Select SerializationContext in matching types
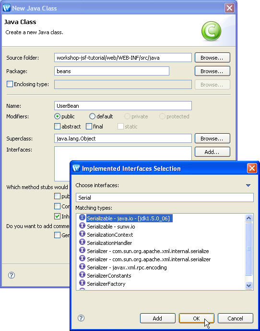 110,235
